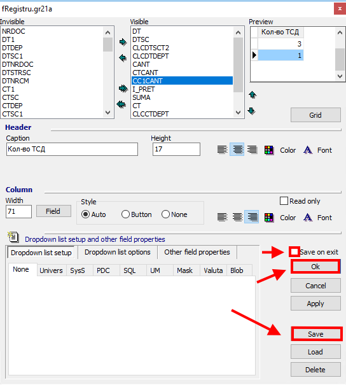Screen dimensions: 346x385
Task: Align column text right
Action: (252, 217)
